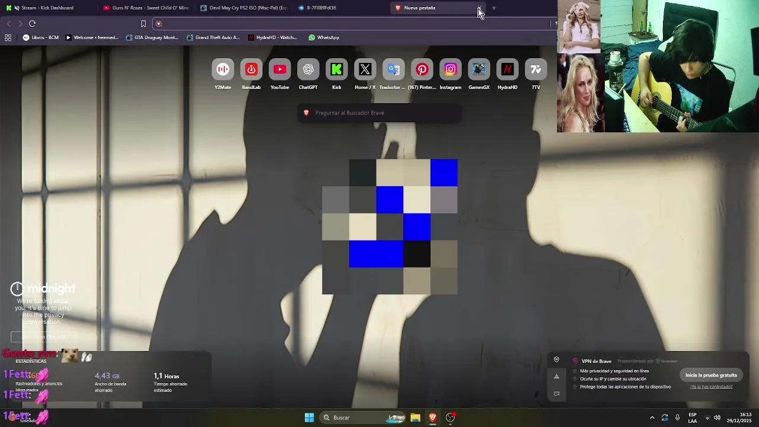Screen dimensions: 759x427
Task: Open the Windows Start menu
Action: [309, 418]
